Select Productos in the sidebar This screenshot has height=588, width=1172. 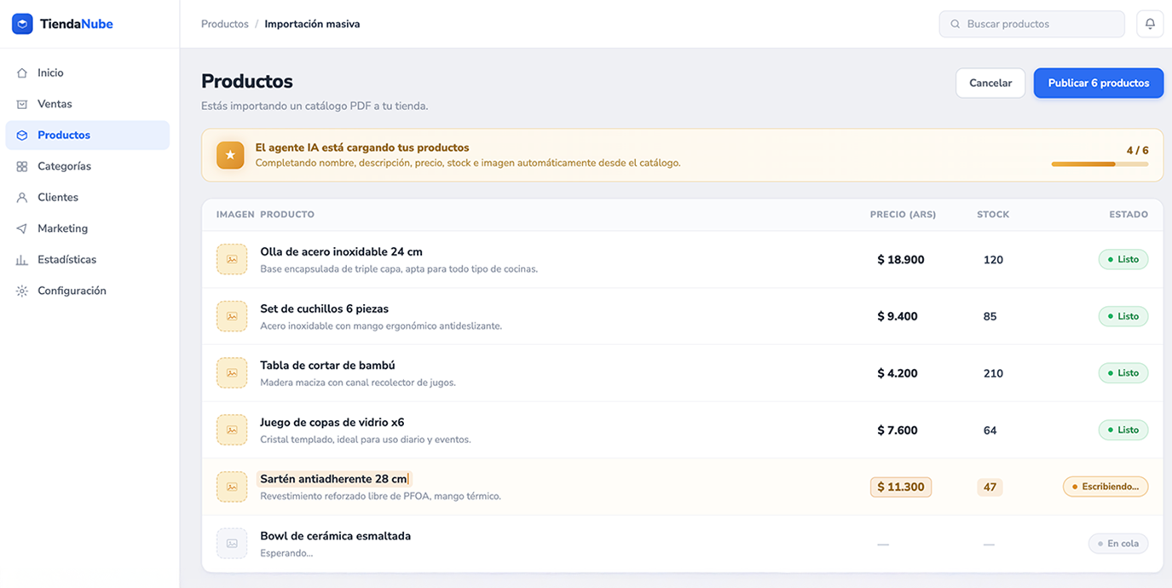click(88, 135)
